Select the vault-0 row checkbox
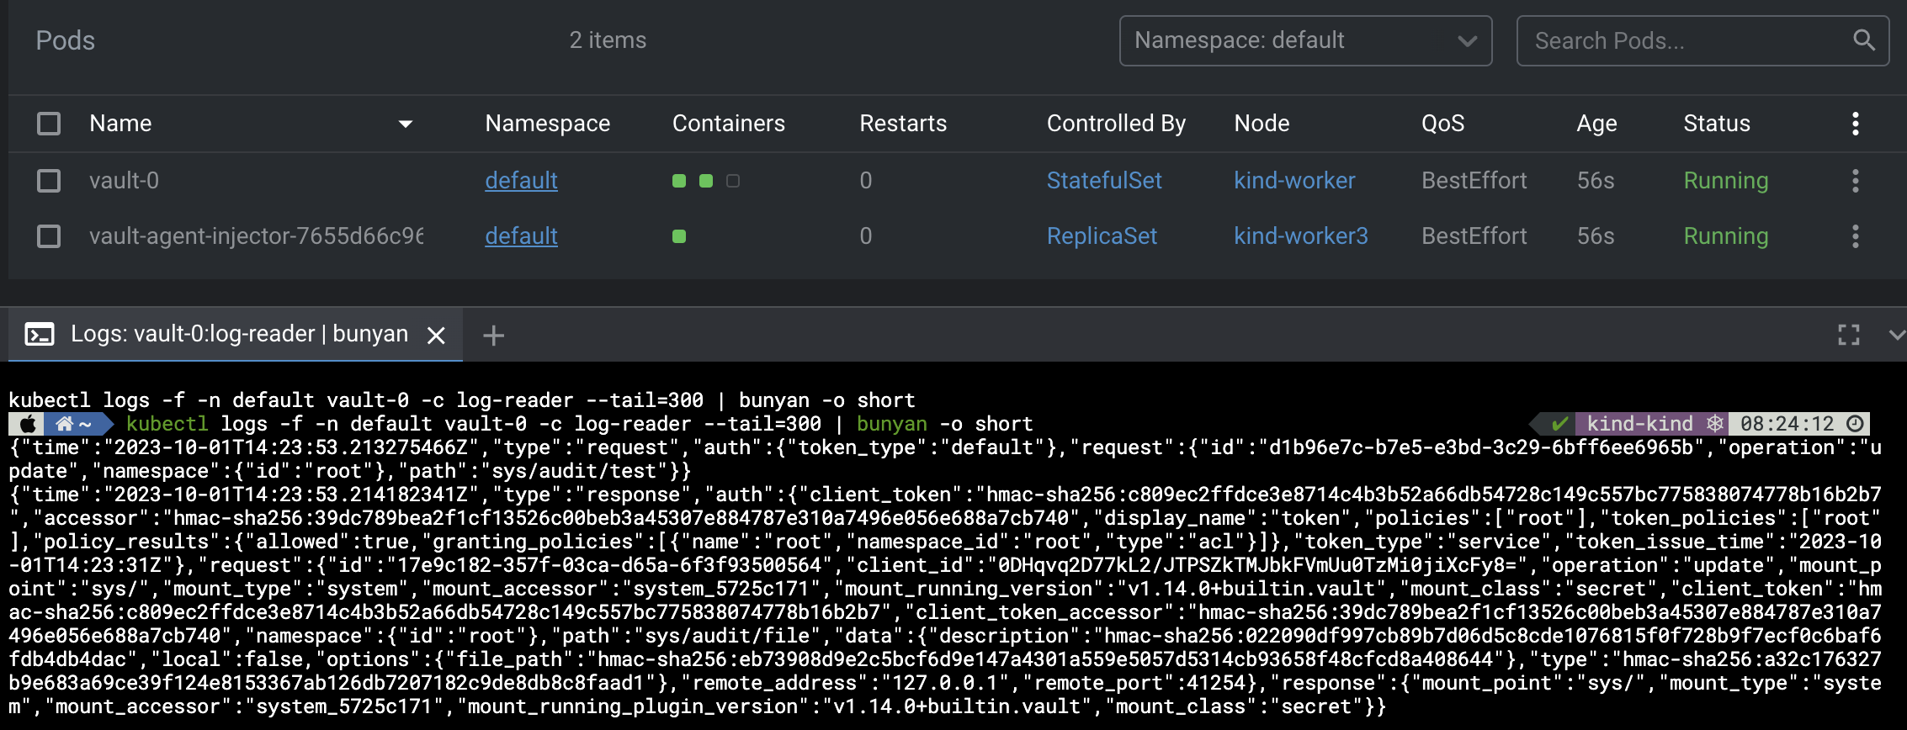This screenshot has height=730, width=1907. (49, 181)
